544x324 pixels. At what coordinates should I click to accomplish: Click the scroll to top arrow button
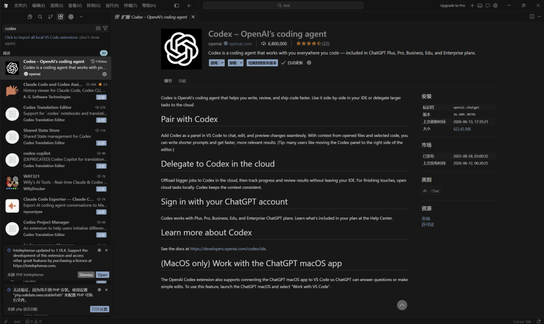coord(402,305)
